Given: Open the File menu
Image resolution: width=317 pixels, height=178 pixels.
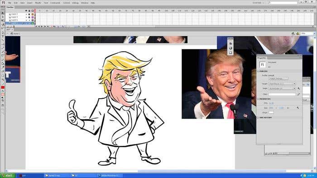Looking at the screenshot, I should point(10,3).
